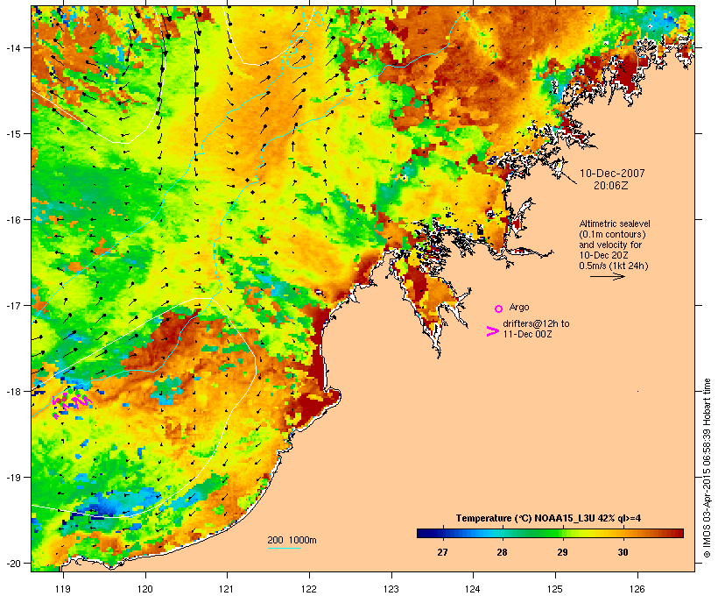Click the 0.5m/s velocity scale arrow
The height and width of the screenshot is (596, 718).
[607, 276]
